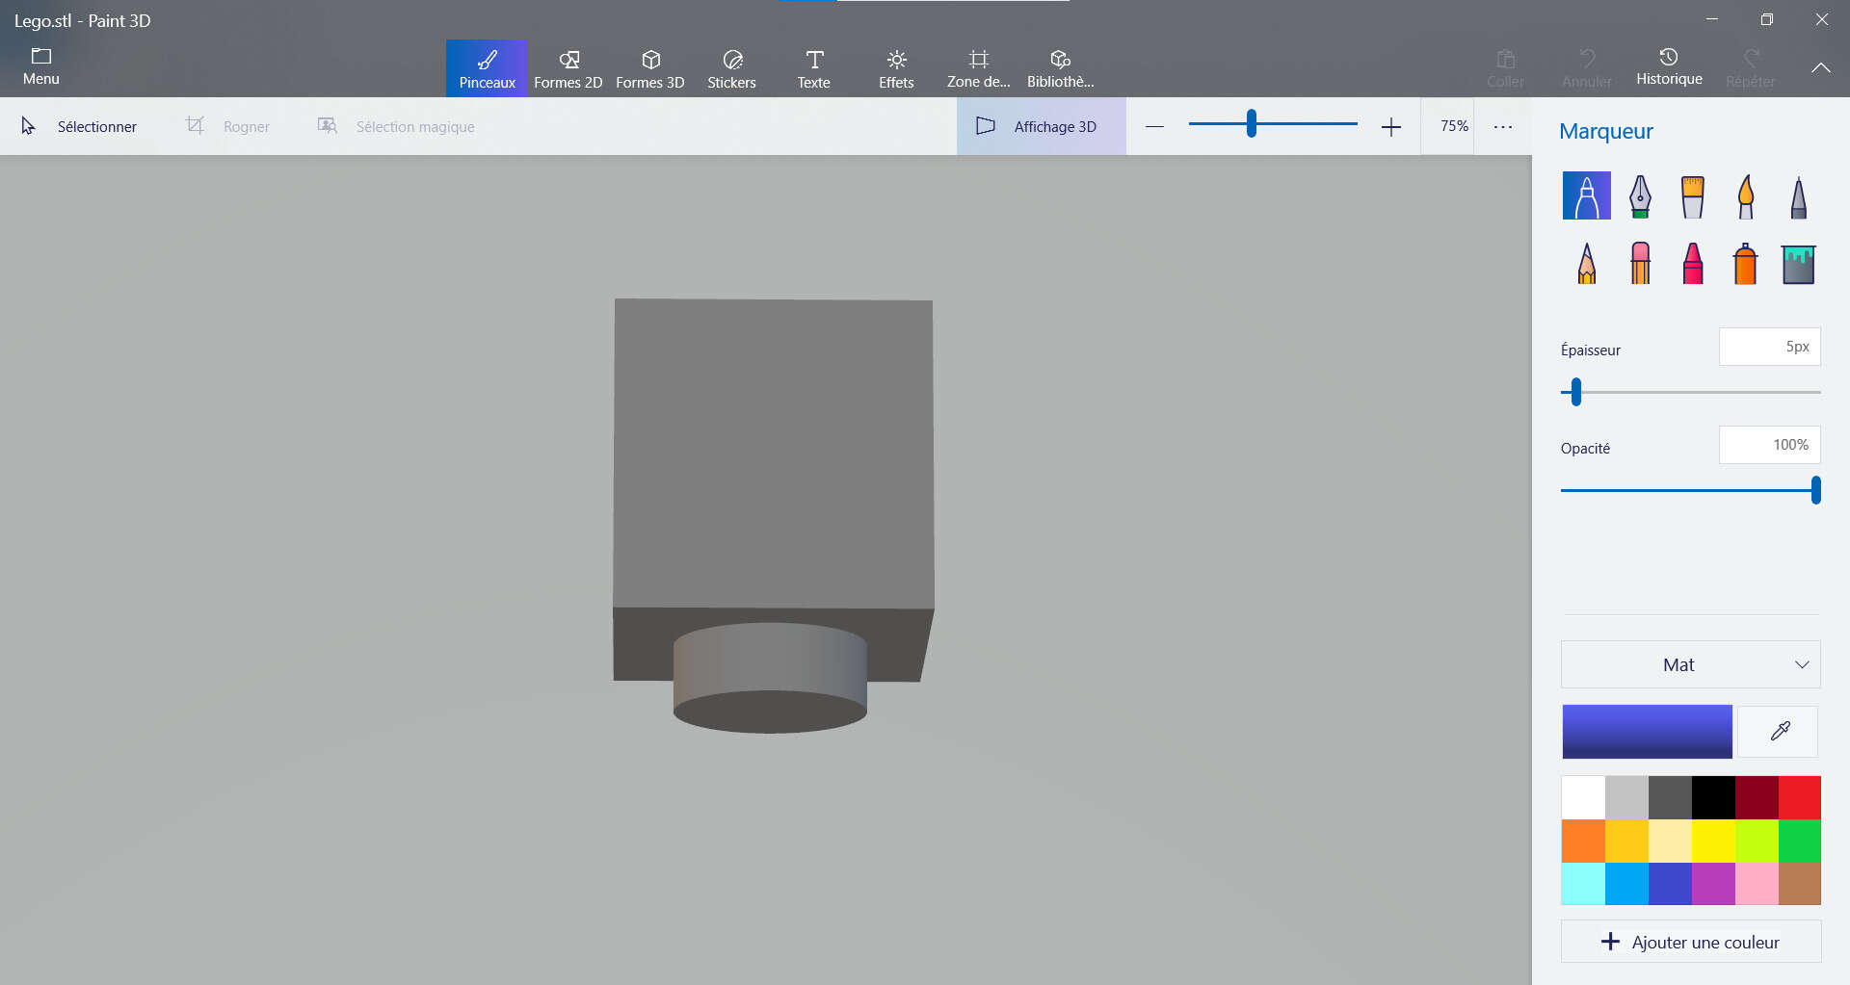Open the Menu folder icon
This screenshot has width=1850, height=985.
40,66
